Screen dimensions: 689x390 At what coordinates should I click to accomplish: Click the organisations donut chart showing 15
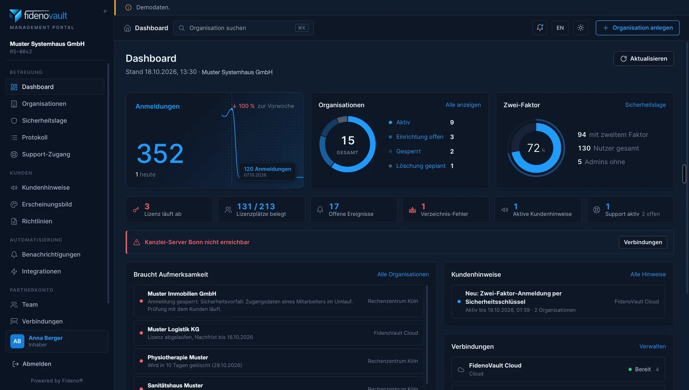pos(348,144)
